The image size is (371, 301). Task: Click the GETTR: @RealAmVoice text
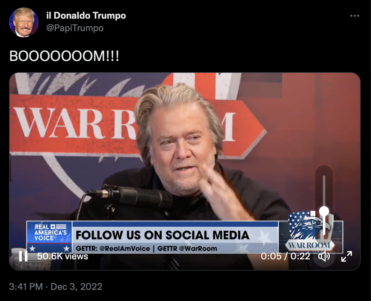point(113,248)
